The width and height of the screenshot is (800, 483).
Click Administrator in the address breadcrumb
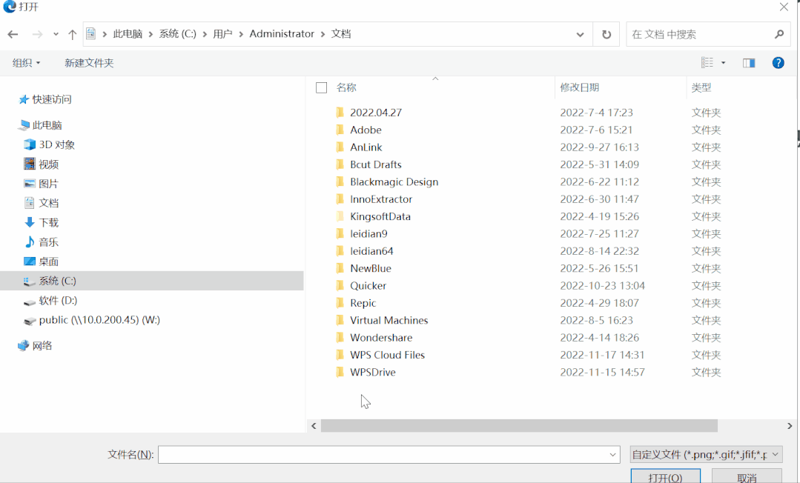pos(282,34)
